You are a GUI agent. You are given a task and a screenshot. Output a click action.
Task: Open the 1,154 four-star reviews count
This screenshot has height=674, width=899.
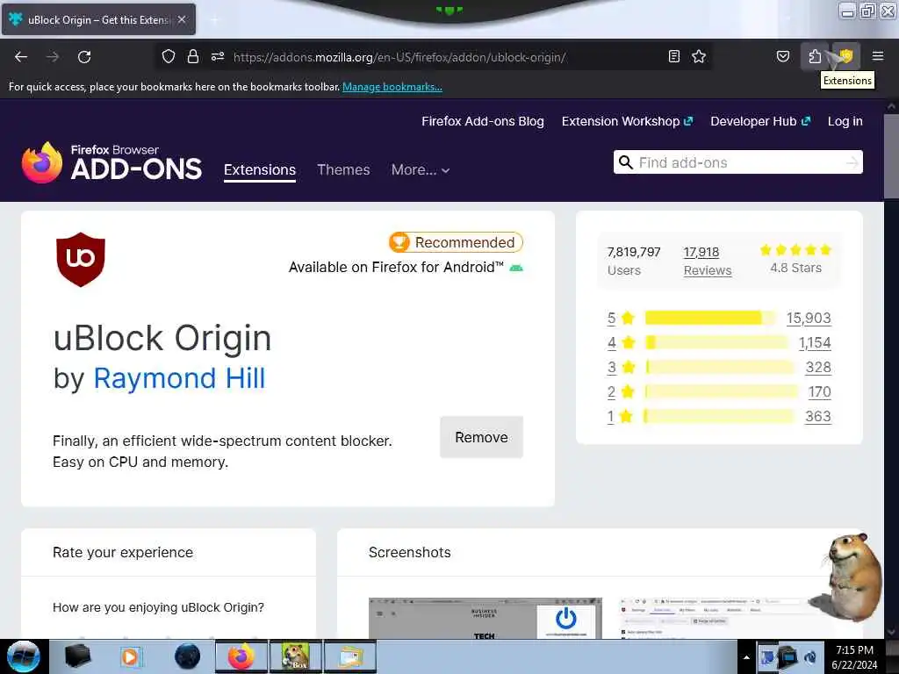(x=815, y=343)
